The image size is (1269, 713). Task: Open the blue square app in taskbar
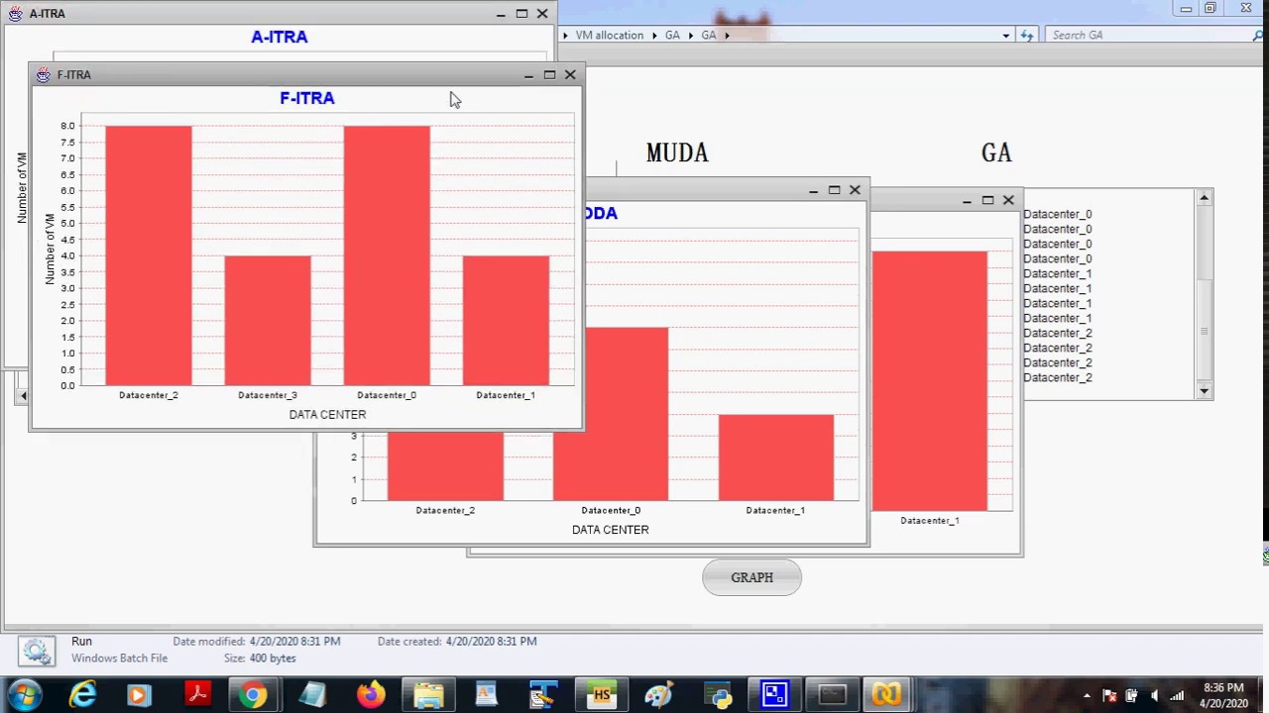point(774,695)
